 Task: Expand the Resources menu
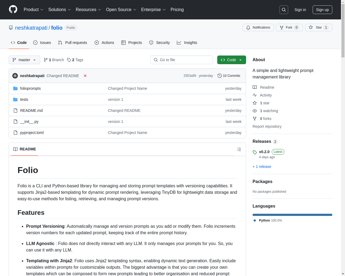tap(88, 10)
